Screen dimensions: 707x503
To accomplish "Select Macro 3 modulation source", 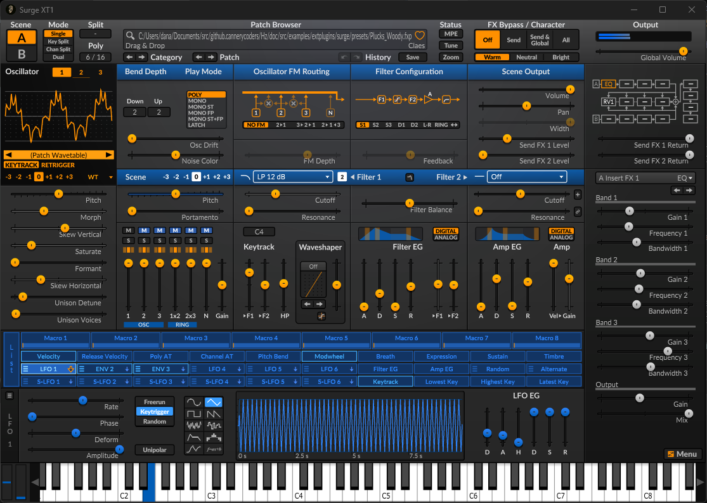I will click(196, 340).
